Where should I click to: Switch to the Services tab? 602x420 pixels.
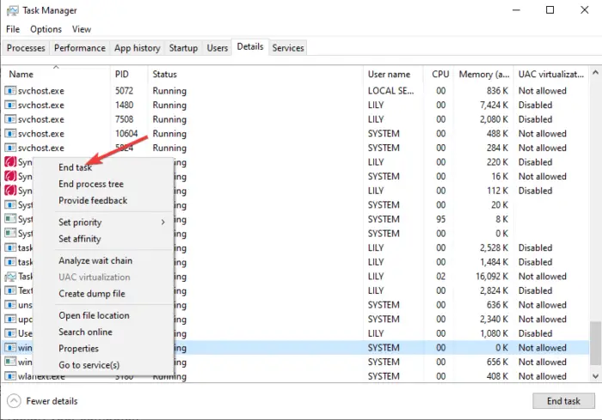pos(288,48)
